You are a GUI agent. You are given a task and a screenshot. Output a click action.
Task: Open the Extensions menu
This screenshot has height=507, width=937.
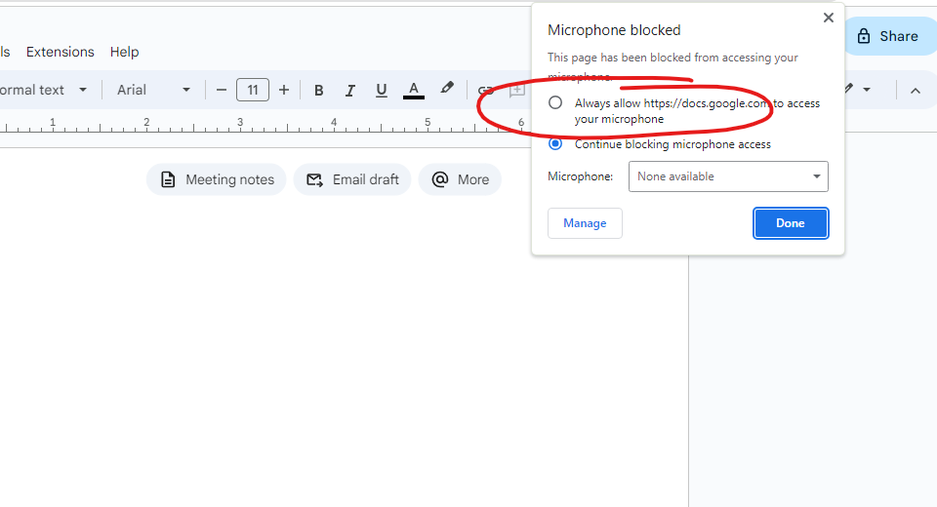tap(61, 52)
